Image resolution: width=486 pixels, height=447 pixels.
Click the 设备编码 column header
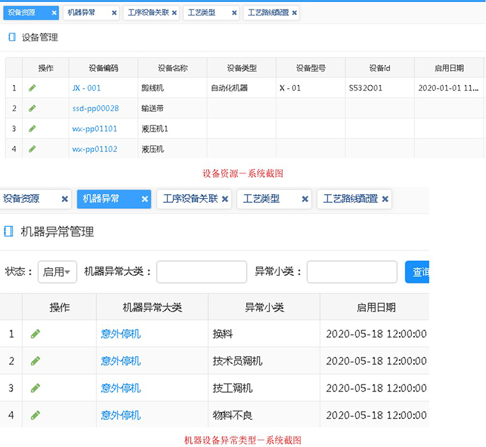tap(104, 68)
